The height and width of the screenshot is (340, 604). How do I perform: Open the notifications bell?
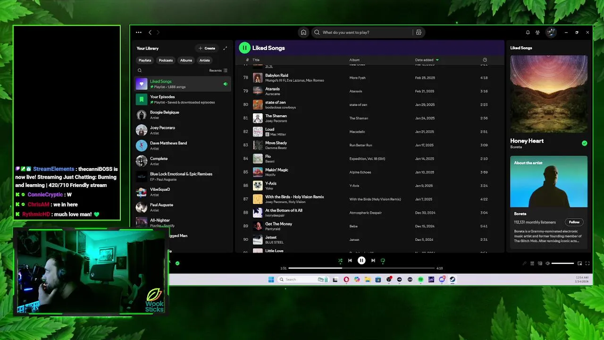(528, 33)
